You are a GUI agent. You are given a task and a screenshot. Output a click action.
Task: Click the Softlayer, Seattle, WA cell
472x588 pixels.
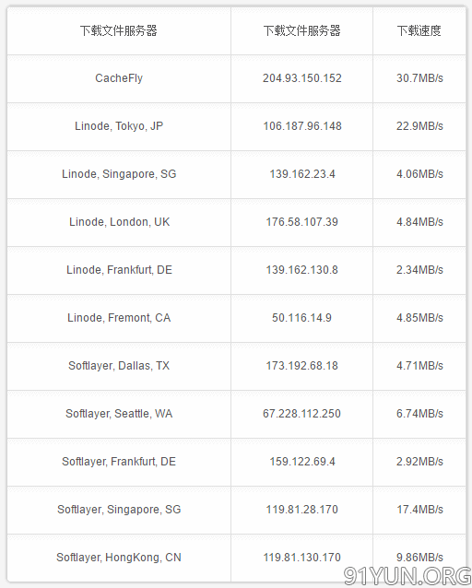(x=119, y=414)
